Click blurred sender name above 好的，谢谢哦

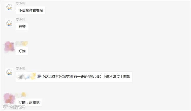pos(21,95)
